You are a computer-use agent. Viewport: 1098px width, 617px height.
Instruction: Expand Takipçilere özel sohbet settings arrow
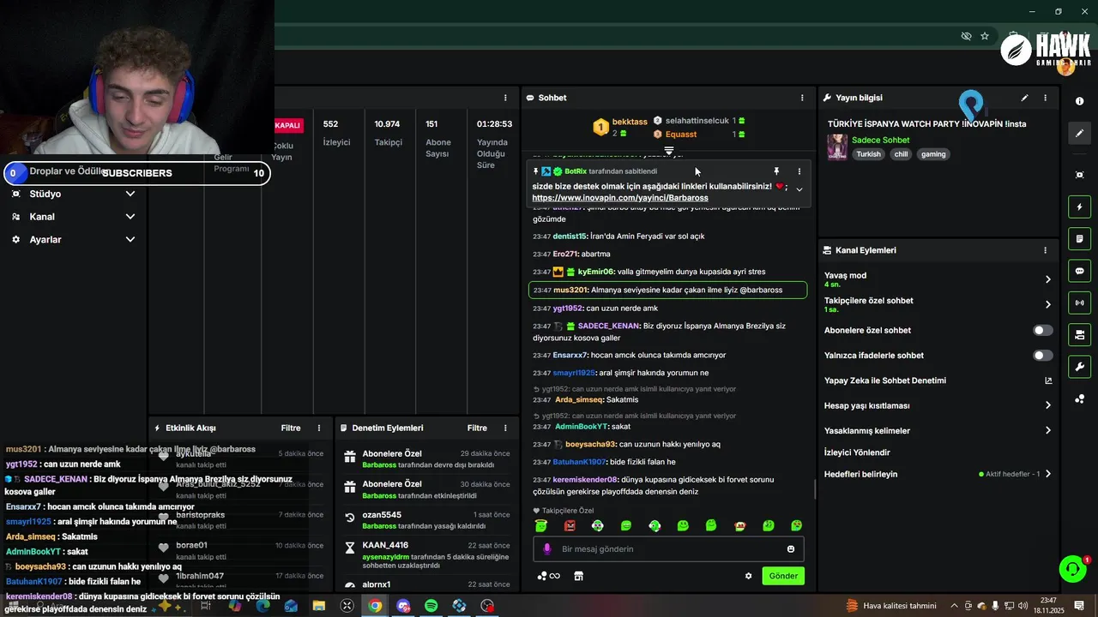click(x=1047, y=304)
